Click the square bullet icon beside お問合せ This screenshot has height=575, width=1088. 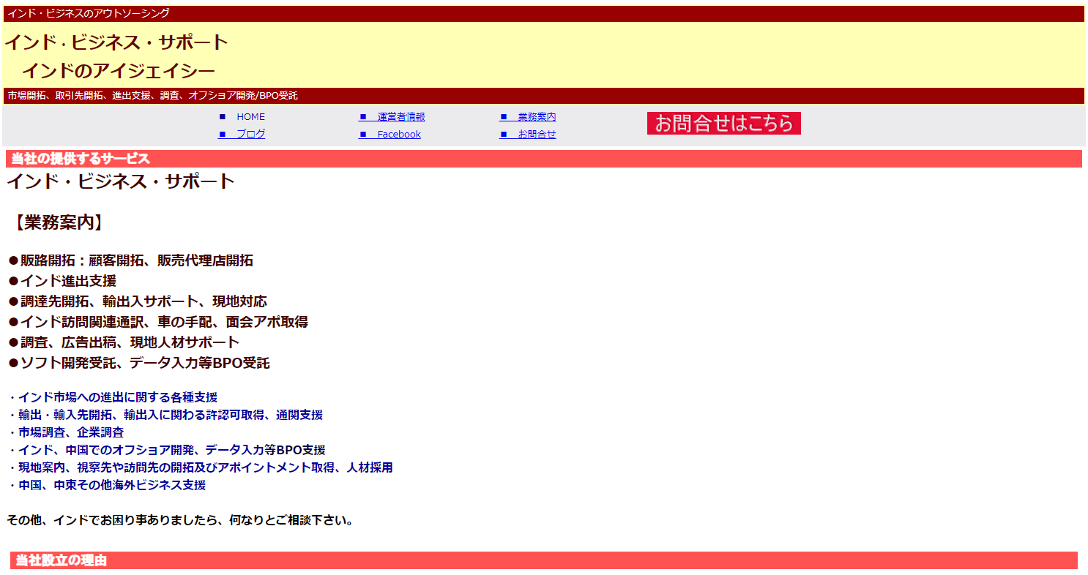(x=504, y=135)
